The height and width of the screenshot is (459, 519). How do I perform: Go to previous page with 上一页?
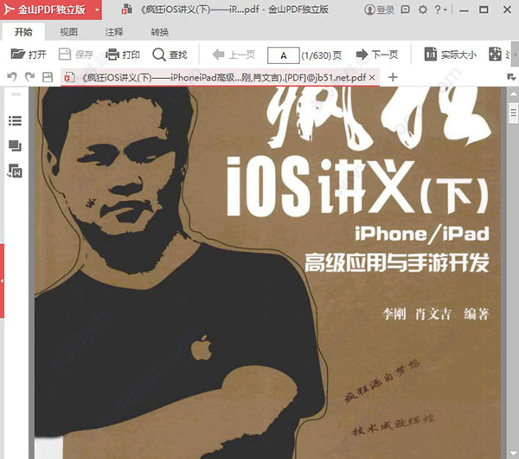tap(234, 54)
